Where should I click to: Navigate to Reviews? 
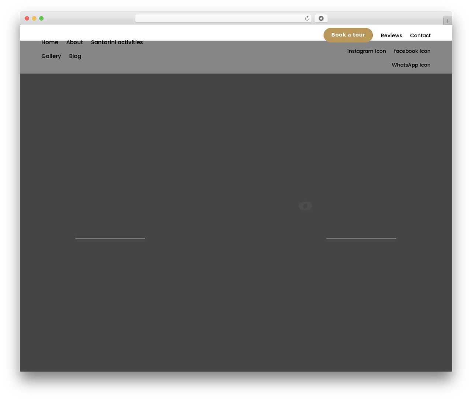click(x=391, y=35)
